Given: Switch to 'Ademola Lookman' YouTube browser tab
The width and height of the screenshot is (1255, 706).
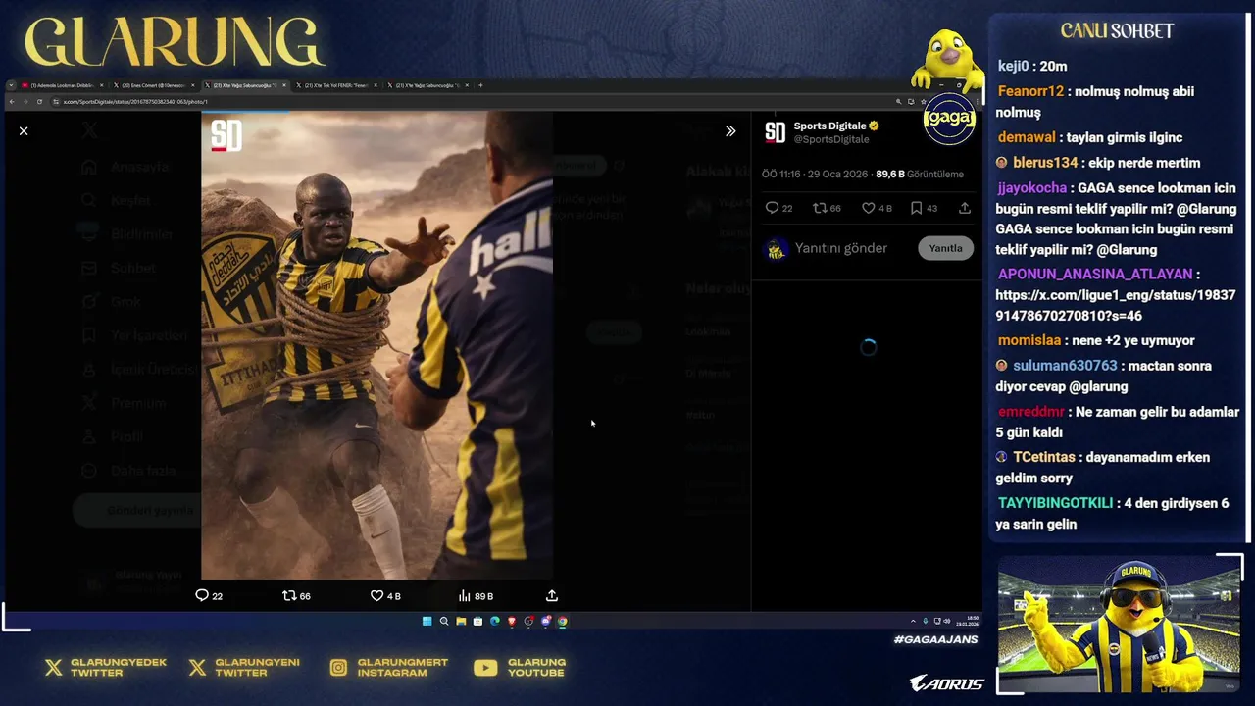Looking at the screenshot, I should tap(62, 85).
